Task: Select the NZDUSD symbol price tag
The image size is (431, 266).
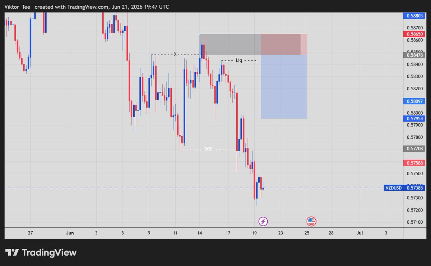Action: point(393,187)
